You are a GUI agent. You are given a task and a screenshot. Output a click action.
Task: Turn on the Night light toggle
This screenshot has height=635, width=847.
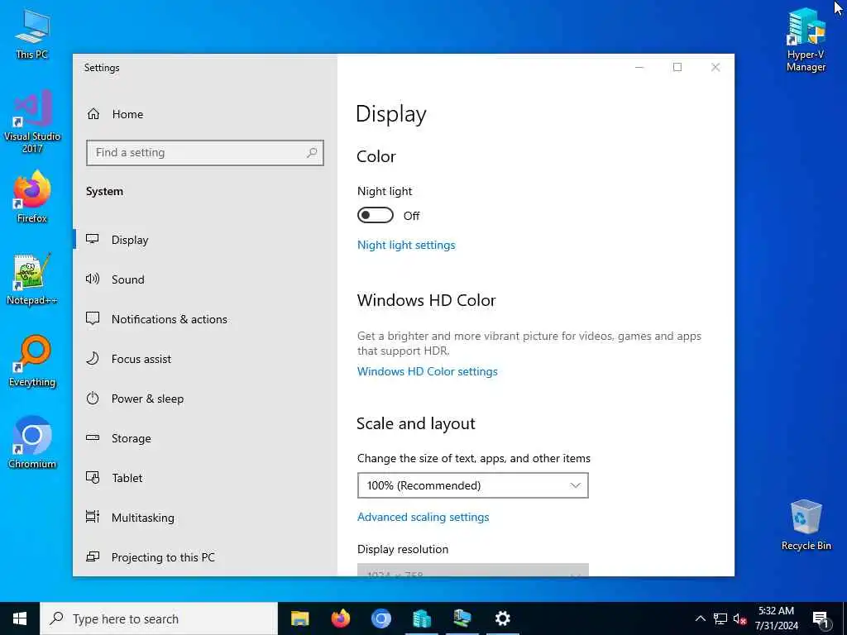click(375, 216)
